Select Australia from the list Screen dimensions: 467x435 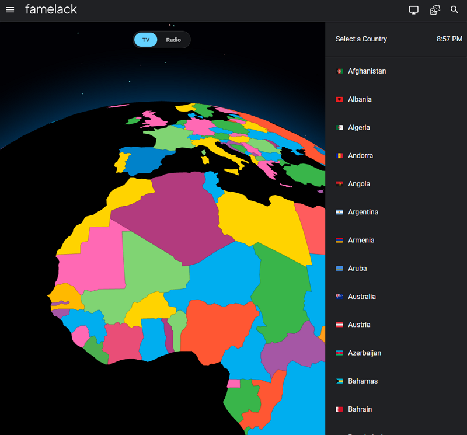pyautogui.click(x=396, y=297)
